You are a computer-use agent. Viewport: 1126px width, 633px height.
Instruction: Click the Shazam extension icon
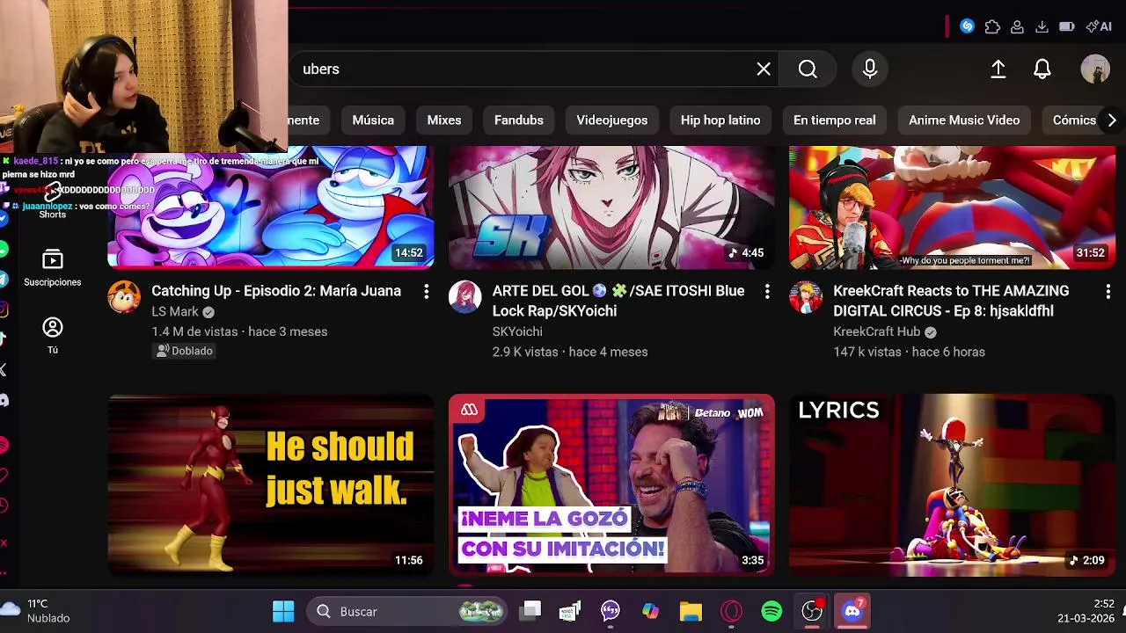click(x=968, y=26)
